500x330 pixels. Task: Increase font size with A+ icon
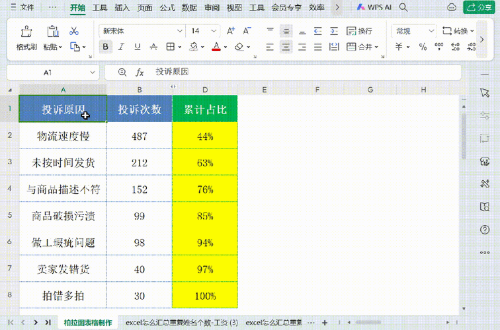(231, 31)
